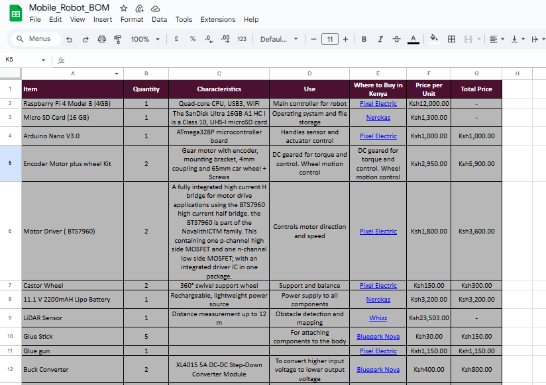Select column C header
The height and width of the screenshot is (385, 546).
pyautogui.click(x=219, y=73)
